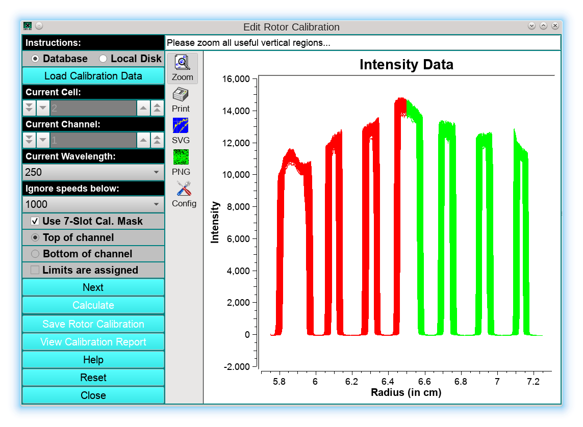
Task: Click Load Calibration Data button
Action: click(x=93, y=76)
